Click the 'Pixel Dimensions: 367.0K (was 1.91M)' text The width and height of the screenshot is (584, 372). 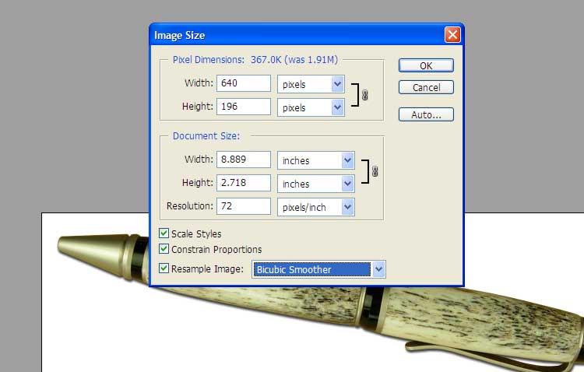pos(255,60)
